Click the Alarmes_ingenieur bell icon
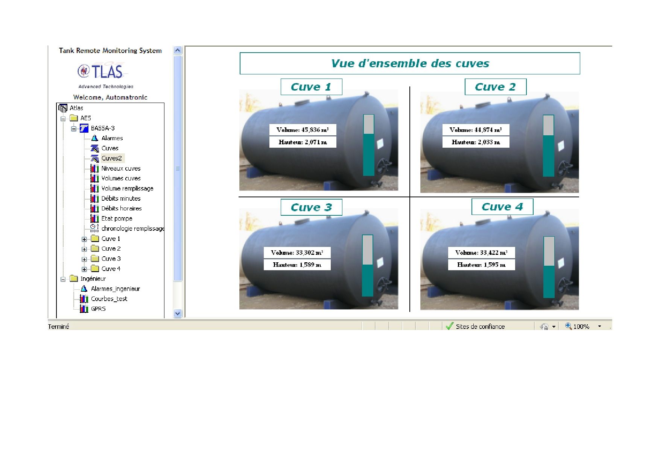 tap(84, 289)
